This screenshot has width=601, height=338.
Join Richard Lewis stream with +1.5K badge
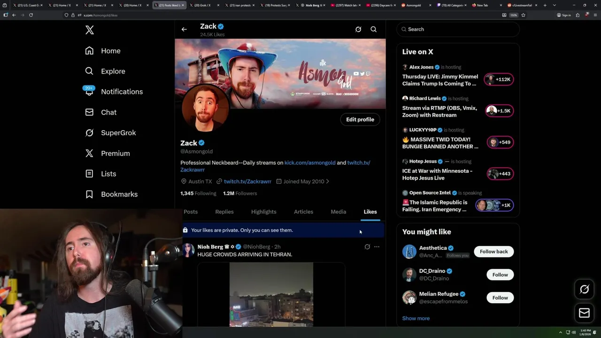tap(499, 111)
